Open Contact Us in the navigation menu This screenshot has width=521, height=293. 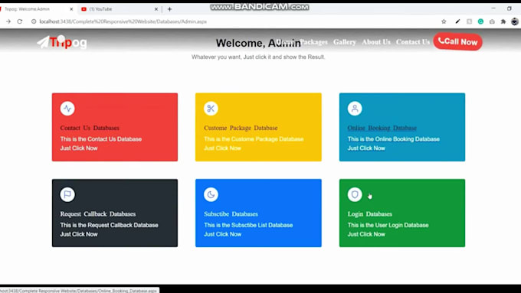point(413,42)
